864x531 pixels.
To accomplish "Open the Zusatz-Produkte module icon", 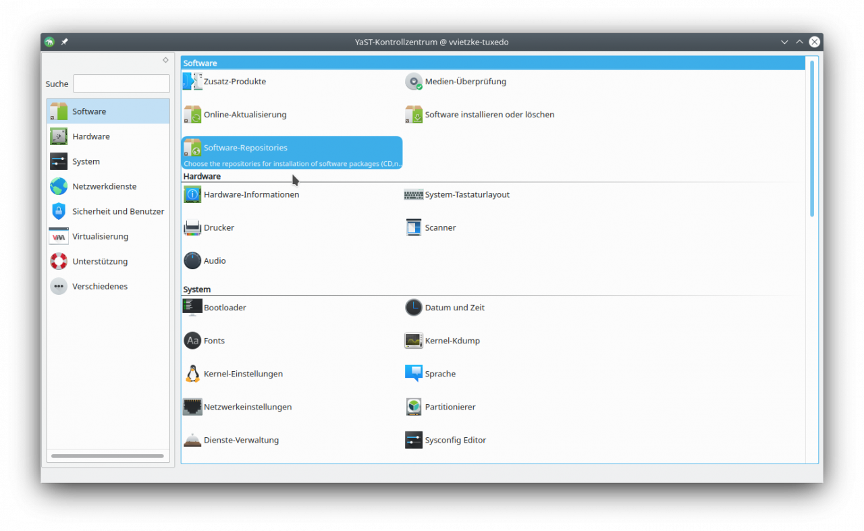I will (192, 82).
